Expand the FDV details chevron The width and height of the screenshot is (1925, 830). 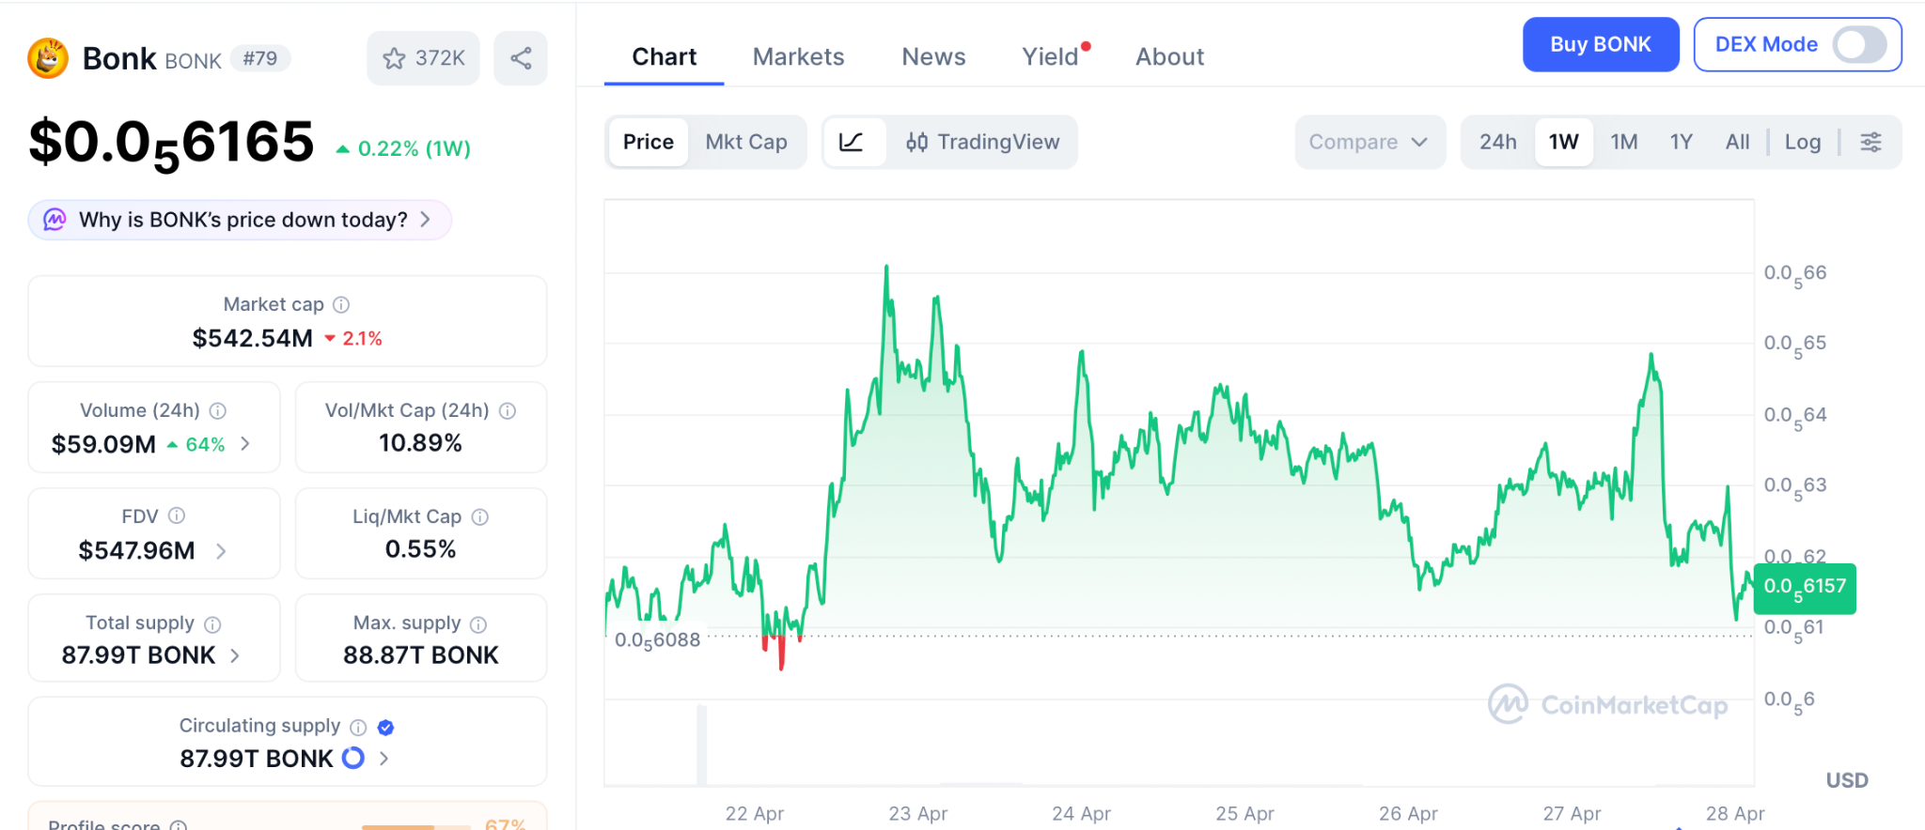(x=221, y=551)
